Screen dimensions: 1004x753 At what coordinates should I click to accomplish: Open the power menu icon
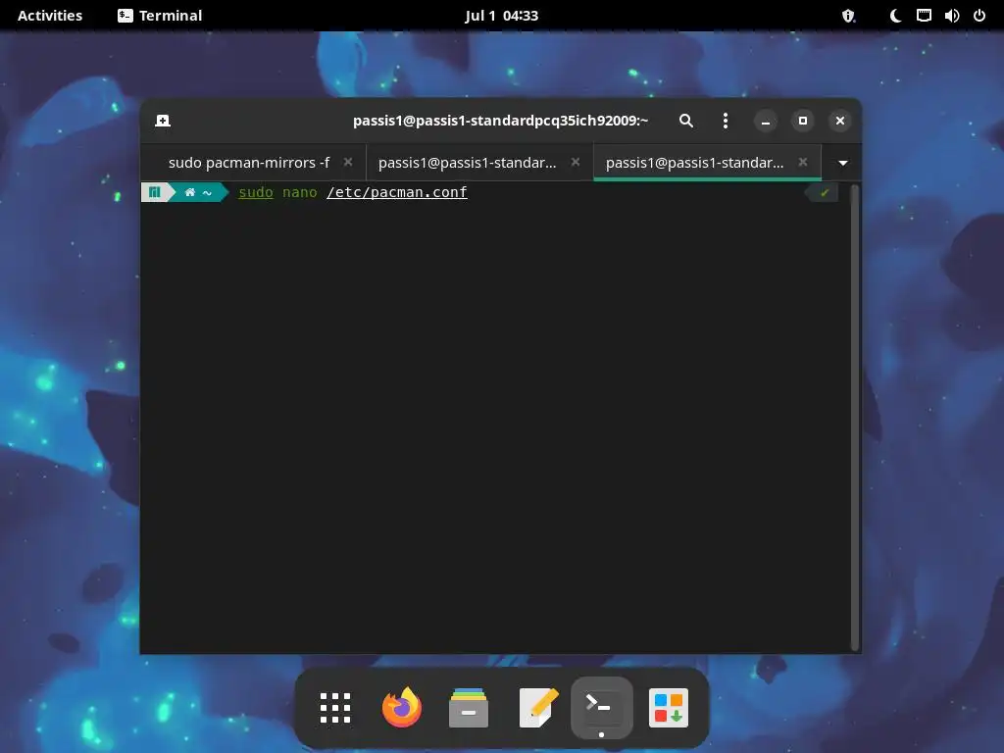coord(979,16)
